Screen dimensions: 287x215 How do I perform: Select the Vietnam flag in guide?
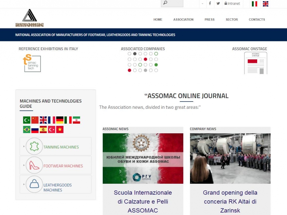point(60,130)
